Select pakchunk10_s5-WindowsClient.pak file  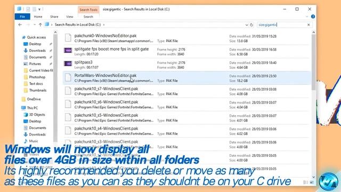pyautogui.click(x=186, y=118)
